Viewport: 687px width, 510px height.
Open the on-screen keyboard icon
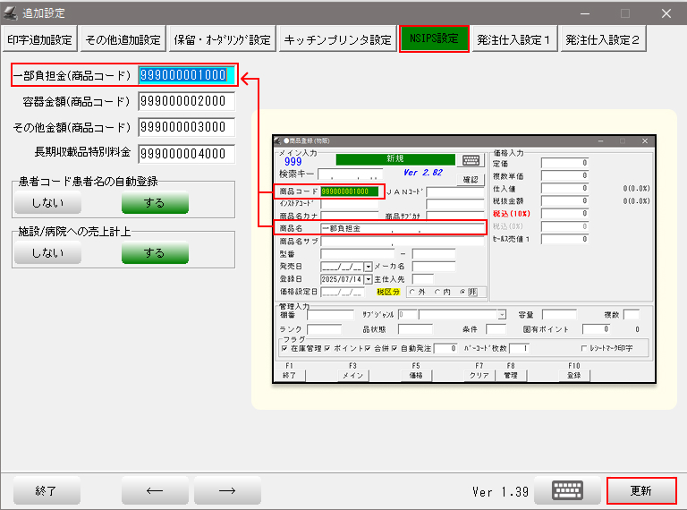click(x=569, y=490)
